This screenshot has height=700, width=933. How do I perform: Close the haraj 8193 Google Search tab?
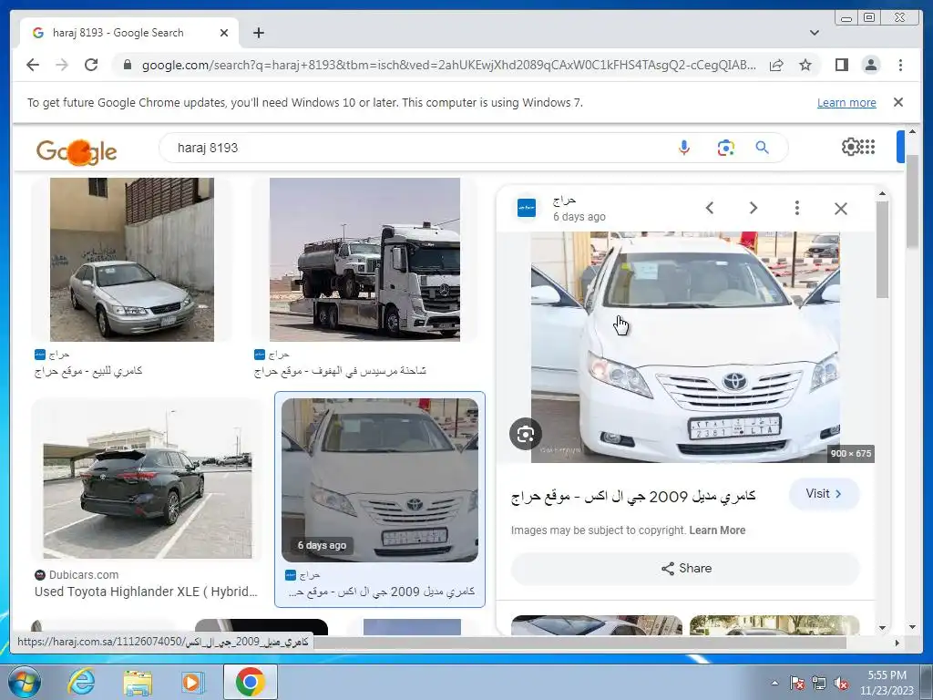coord(224,33)
